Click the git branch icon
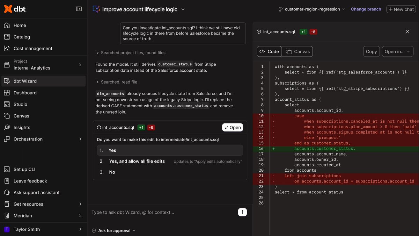The image size is (419, 236). tap(281, 9)
